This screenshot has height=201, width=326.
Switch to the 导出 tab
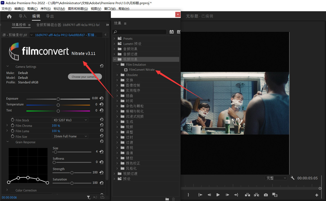(50, 16)
